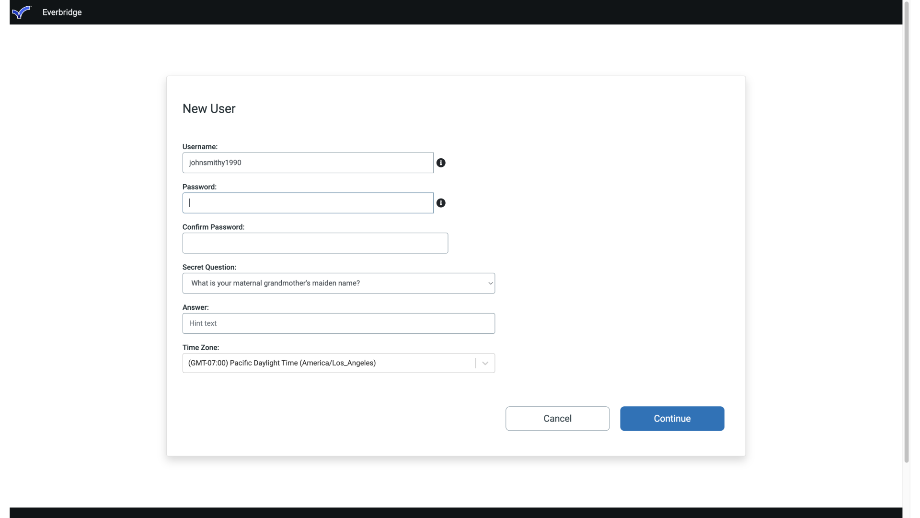Image resolution: width=920 pixels, height=518 pixels.
Task: Click the New User heading
Action: pyautogui.click(x=209, y=108)
